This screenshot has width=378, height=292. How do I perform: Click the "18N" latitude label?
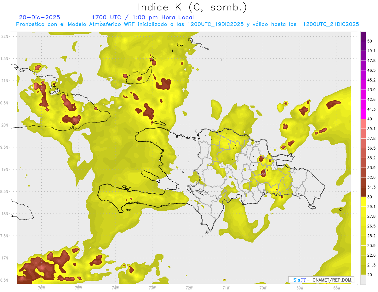5,214
